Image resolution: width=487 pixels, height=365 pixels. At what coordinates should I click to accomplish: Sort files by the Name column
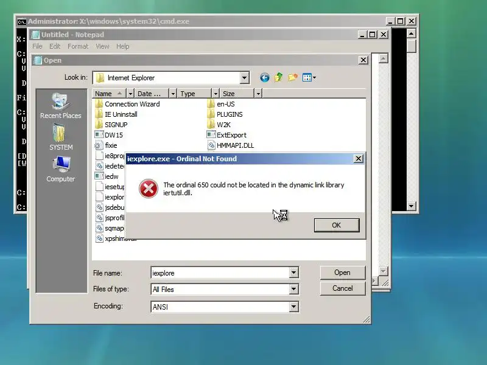[108, 94]
